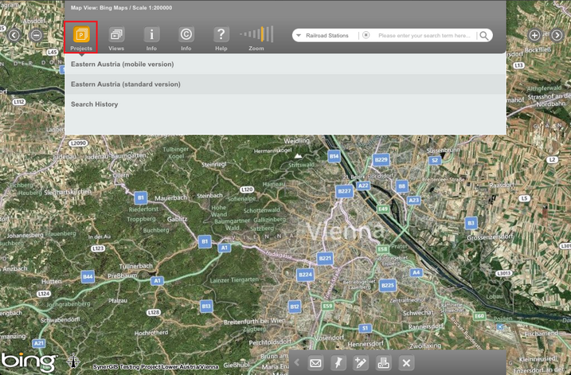The image size is (571, 375).
Task: Click the compass north arrow icon
Action: pos(73,361)
